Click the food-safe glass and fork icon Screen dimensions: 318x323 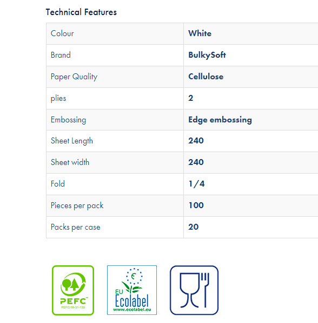[194, 290]
